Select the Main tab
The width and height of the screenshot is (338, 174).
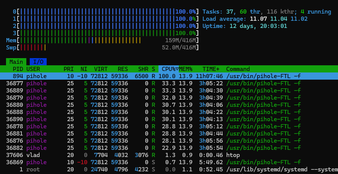pyautogui.click(x=16, y=62)
